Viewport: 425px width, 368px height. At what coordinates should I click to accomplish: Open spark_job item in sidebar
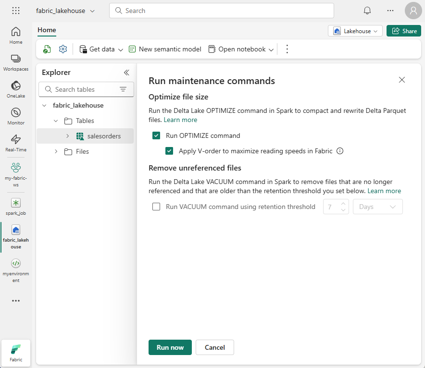click(x=16, y=207)
